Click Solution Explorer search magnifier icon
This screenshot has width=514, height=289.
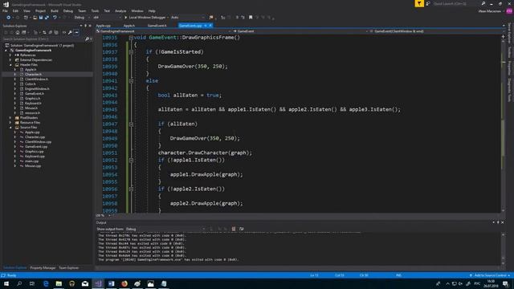tap(88, 39)
